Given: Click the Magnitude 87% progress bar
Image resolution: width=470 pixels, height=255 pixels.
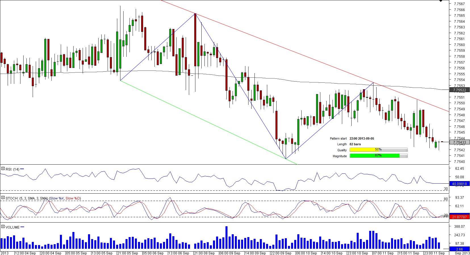Looking at the screenshot, I should (x=379, y=156).
